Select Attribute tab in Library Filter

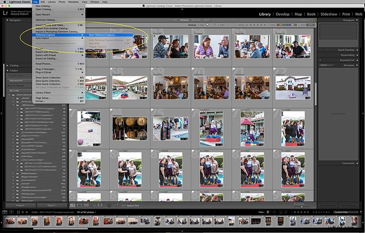click(185, 20)
